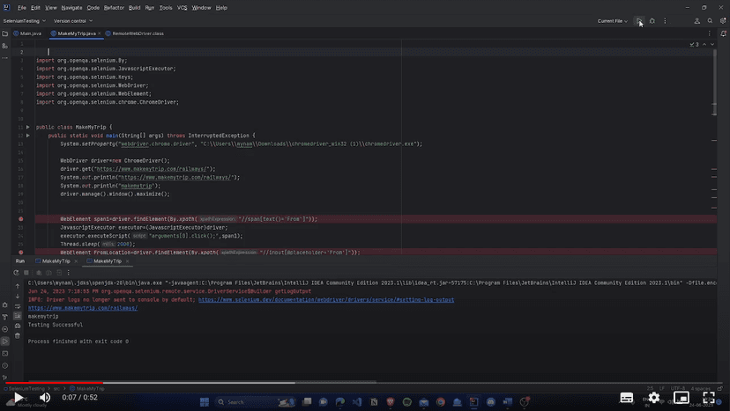Screen dimensions: 730x411
Task: Toggle subtitles with the captions icon
Action: [627, 398]
